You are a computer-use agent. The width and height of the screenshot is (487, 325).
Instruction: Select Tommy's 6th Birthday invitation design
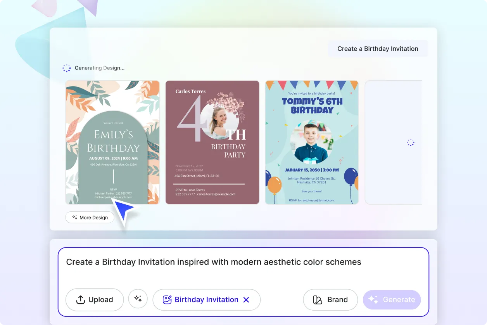point(311,142)
